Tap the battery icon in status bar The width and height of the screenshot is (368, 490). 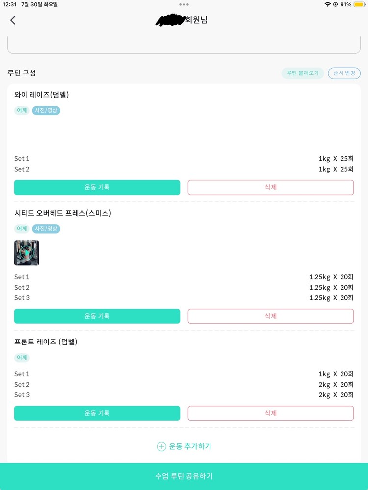pos(359,4)
